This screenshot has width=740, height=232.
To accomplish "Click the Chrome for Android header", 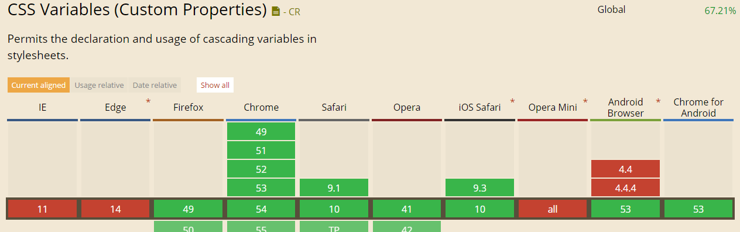I will [698, 107].
